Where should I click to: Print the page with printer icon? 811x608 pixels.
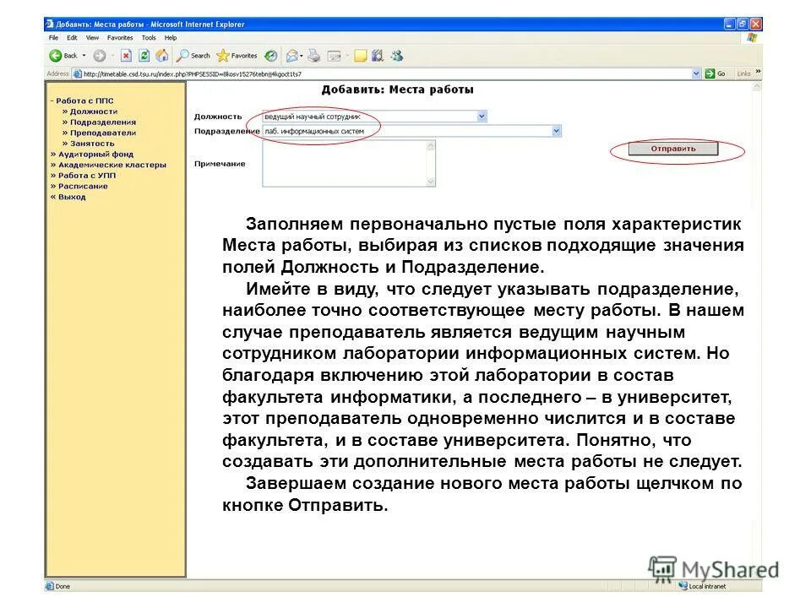coord(314,56)
